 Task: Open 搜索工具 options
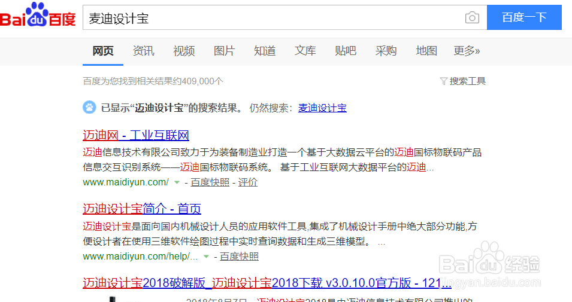[x=467, y=81]
